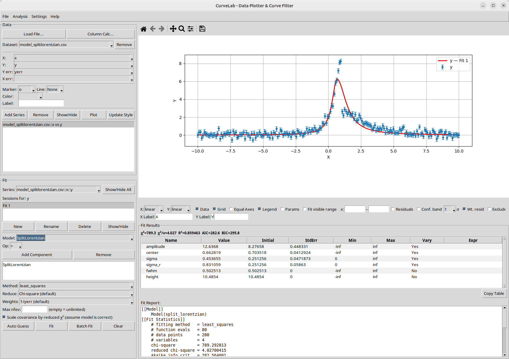Image resolution: width=509 pixels, height=359 pixels.
Task: Click the Max nfev input field
Action: point(35,309)
